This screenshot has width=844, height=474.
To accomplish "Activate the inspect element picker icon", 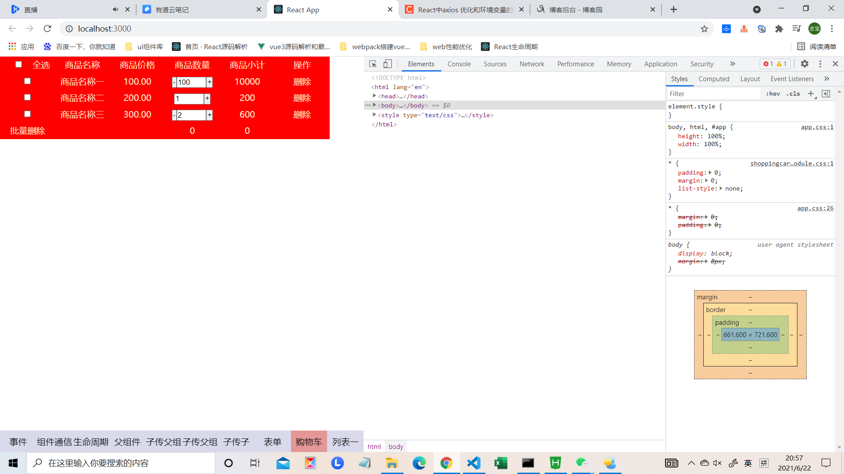I will [373, 64].
